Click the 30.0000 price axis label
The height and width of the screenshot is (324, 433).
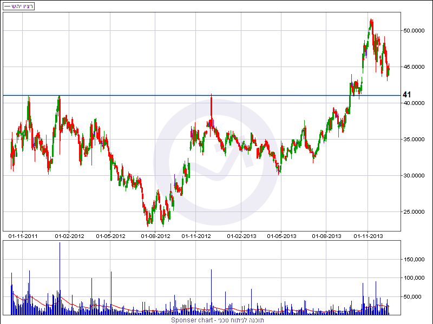tap(414, 176)
